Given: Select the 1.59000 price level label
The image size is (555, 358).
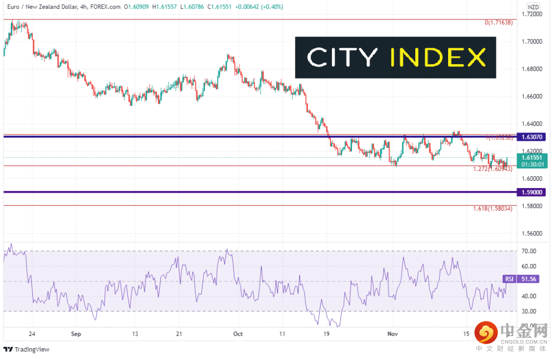Looking at the screenshot, I should pyautogui.click(x=532, y=193).
